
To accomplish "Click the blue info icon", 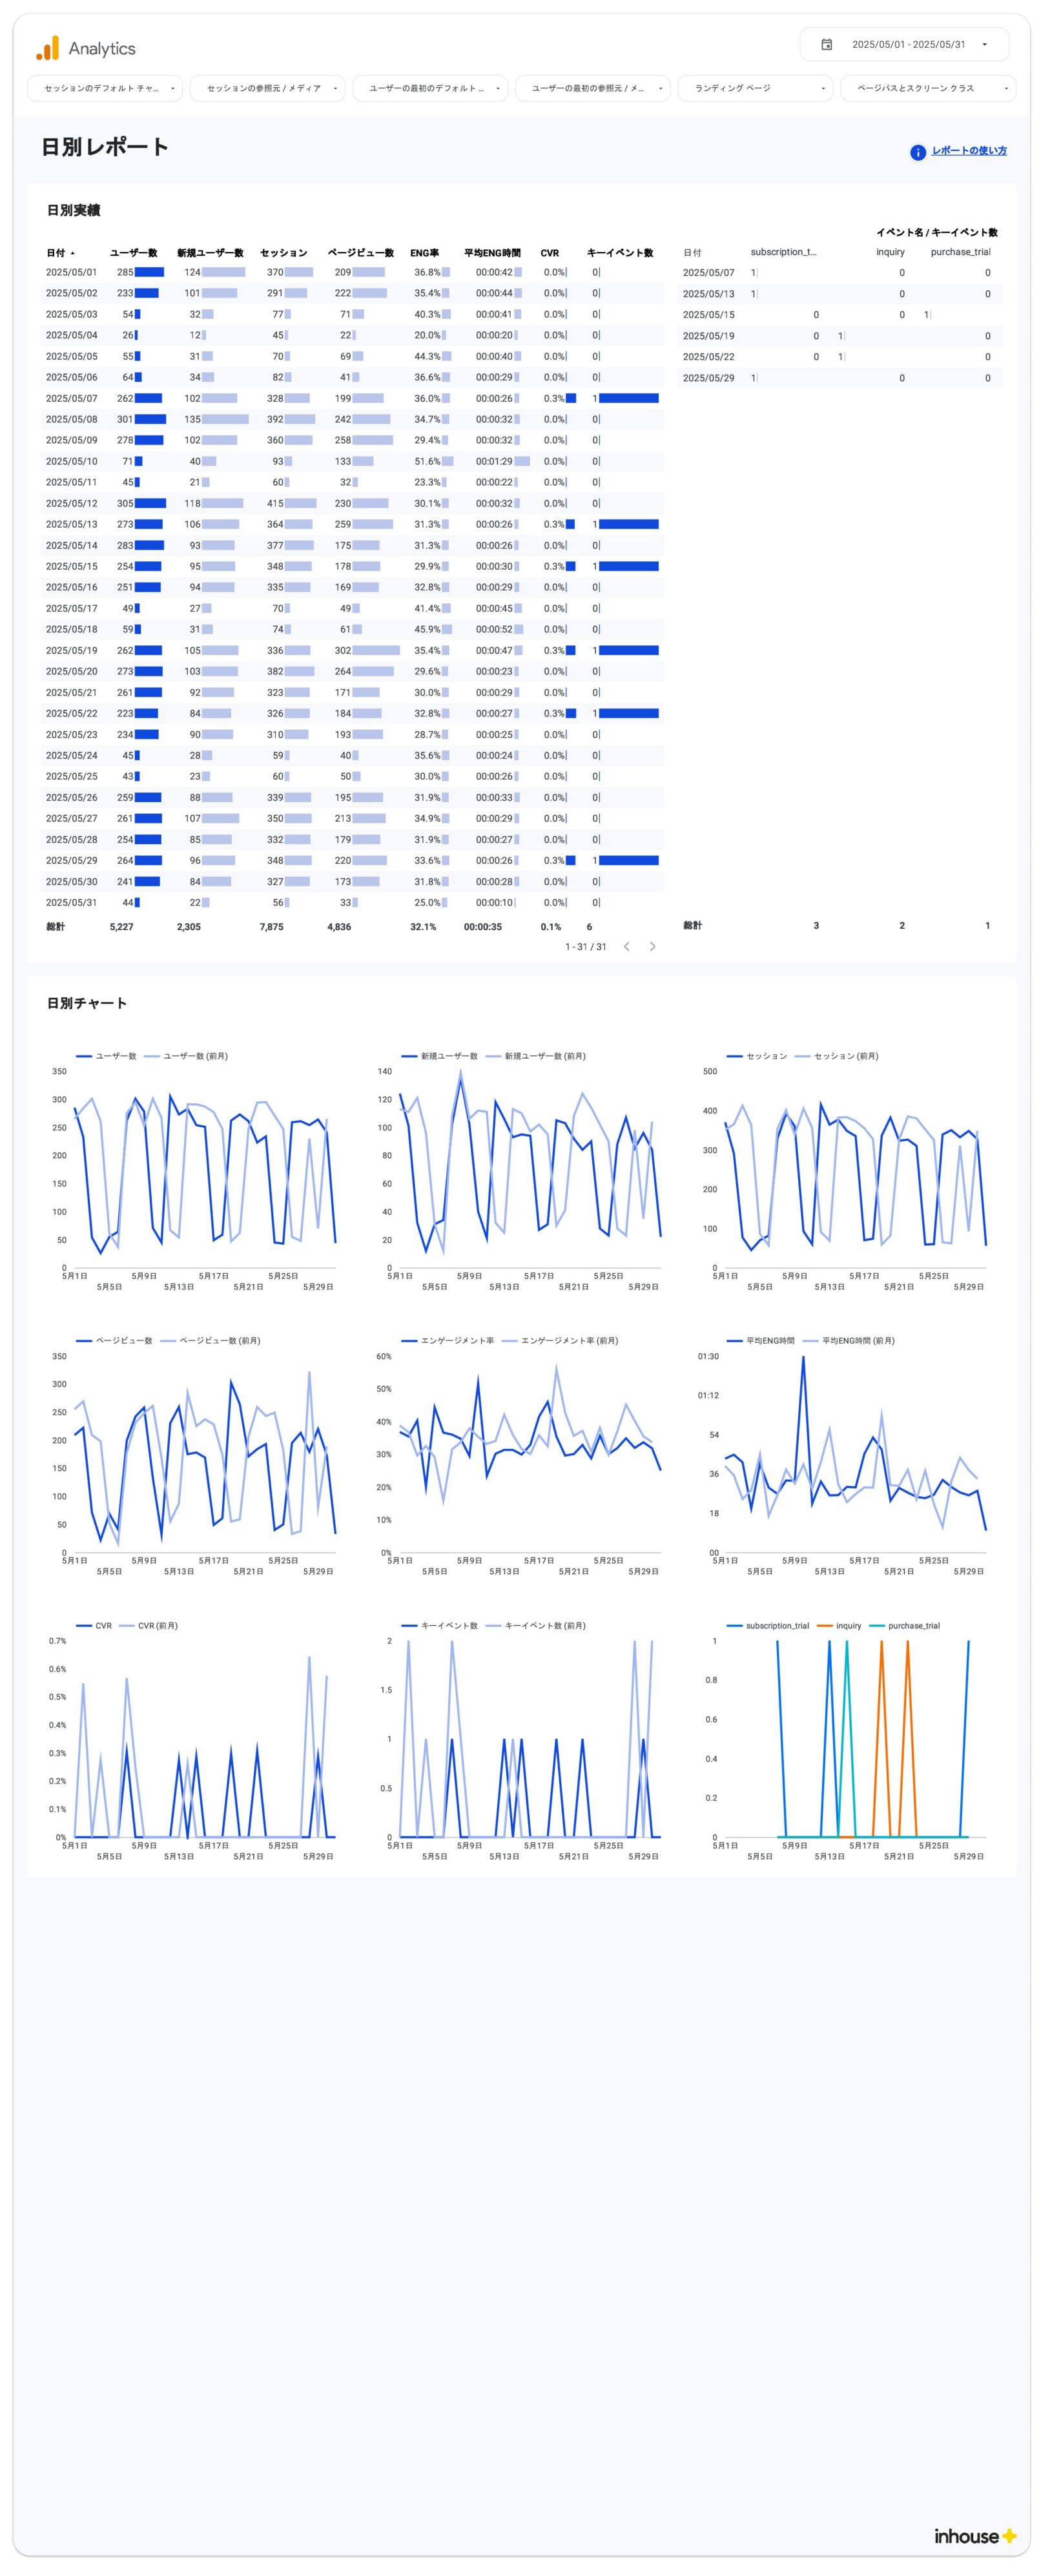I will (x=917, y=152).
